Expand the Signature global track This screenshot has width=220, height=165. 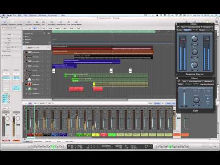(24, 40)
